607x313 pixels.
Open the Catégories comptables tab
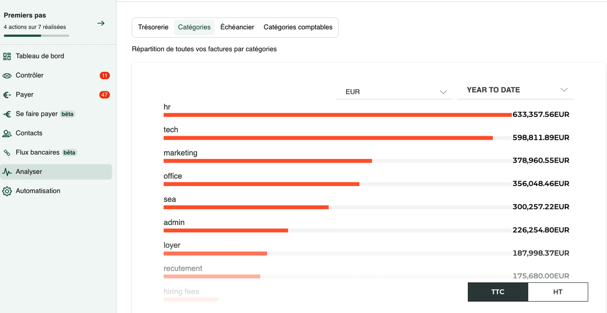298,27
